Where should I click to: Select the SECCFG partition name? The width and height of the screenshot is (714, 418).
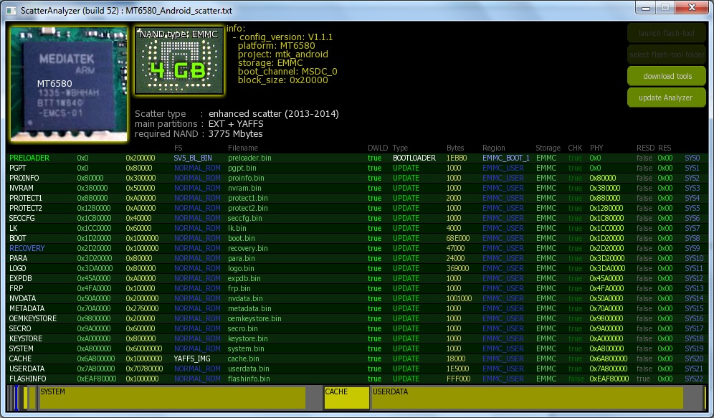[x=22, y=218]
